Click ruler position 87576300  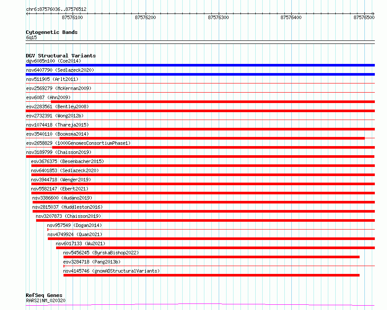tap(218, 17)
